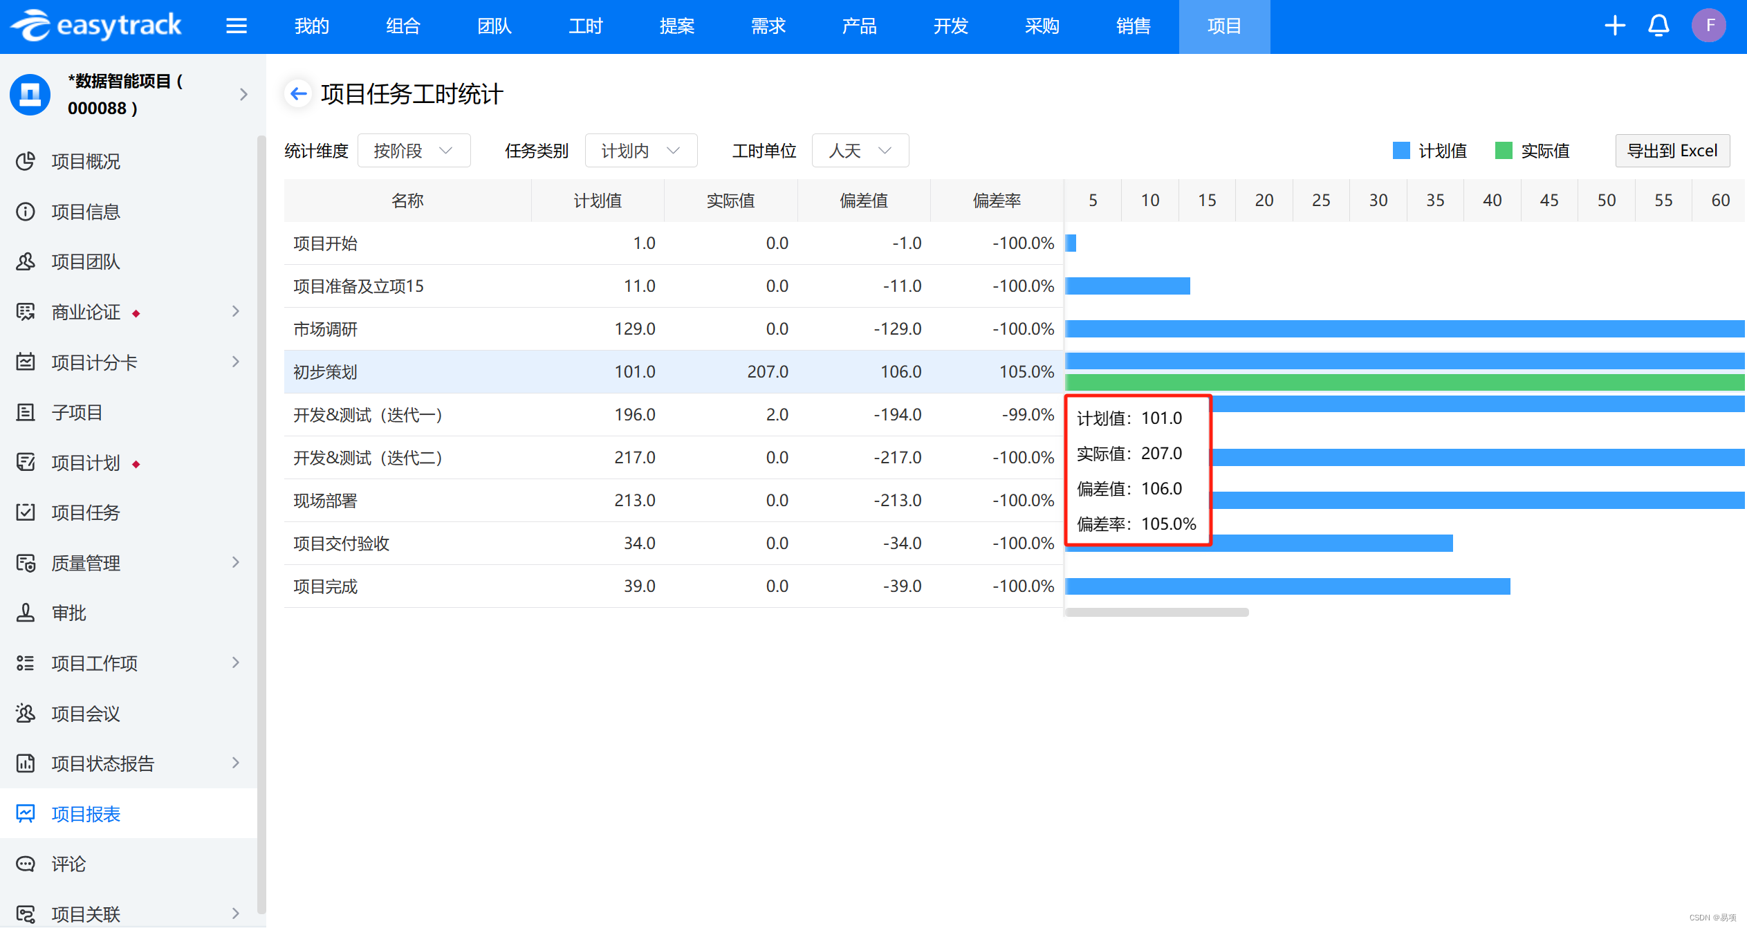Screen dimensions: 1747x928
Task: Click the 项目团队 people icon
Action: [26, 262]
